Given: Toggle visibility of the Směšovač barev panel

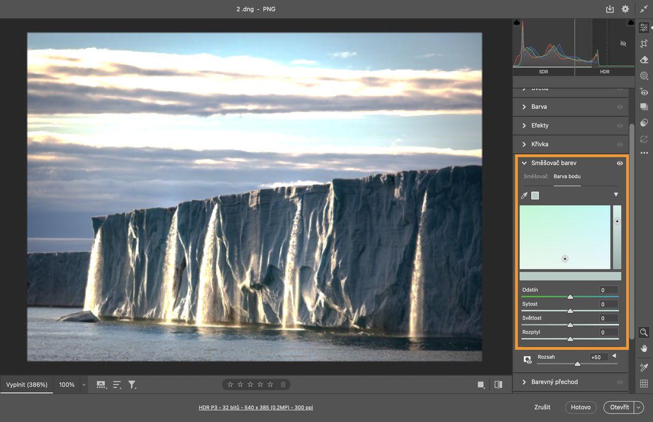Looking at the screenshot, I should (619, 163).
